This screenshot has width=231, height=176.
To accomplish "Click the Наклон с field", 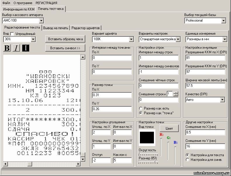I will point(122,160).
